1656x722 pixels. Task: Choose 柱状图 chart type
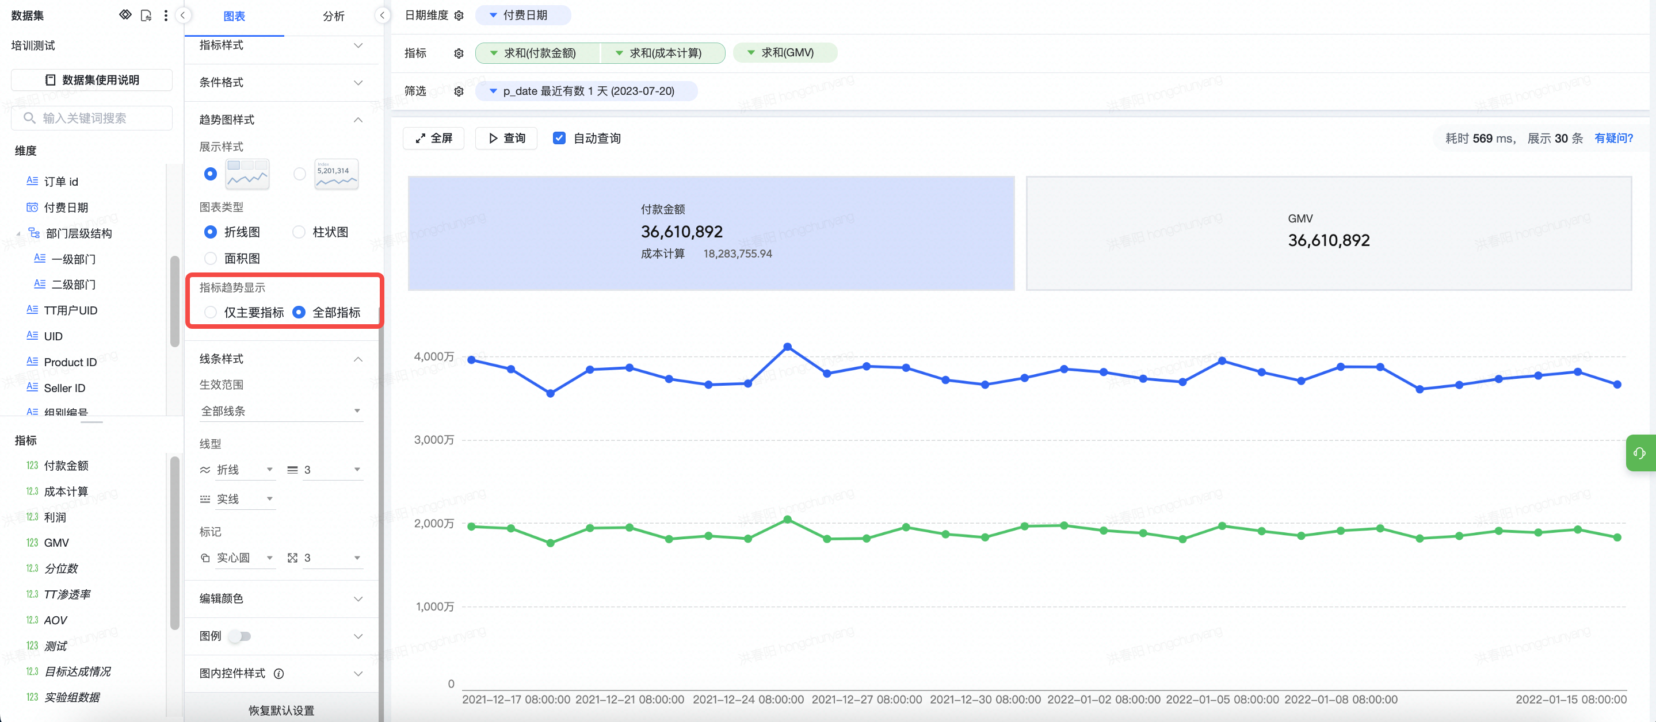(x=299, y=232)
